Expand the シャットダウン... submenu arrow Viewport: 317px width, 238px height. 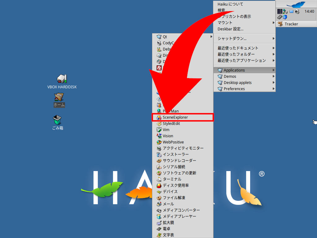pyautogui.click(x=273, y=38)
